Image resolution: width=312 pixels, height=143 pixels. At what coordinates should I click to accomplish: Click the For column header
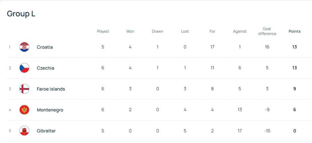tap(212, 31)
